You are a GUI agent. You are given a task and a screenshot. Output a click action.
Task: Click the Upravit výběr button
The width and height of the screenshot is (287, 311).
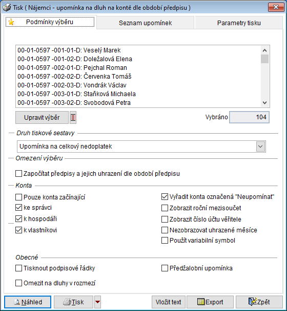coord(42,117)
